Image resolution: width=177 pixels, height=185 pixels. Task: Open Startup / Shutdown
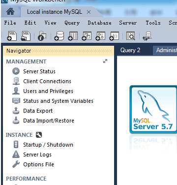coord(48,145)
